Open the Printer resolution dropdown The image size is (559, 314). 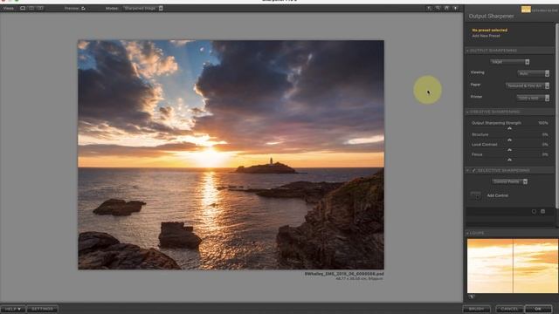533,98
